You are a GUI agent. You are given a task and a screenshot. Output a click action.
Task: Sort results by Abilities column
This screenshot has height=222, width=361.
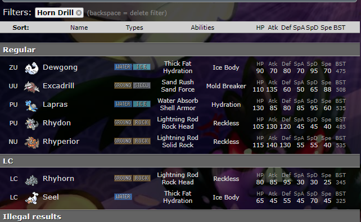(x=202, y=28)
